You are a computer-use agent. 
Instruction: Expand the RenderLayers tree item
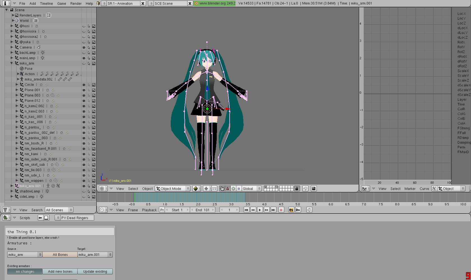pyautogui.click(x=13, y=15)
